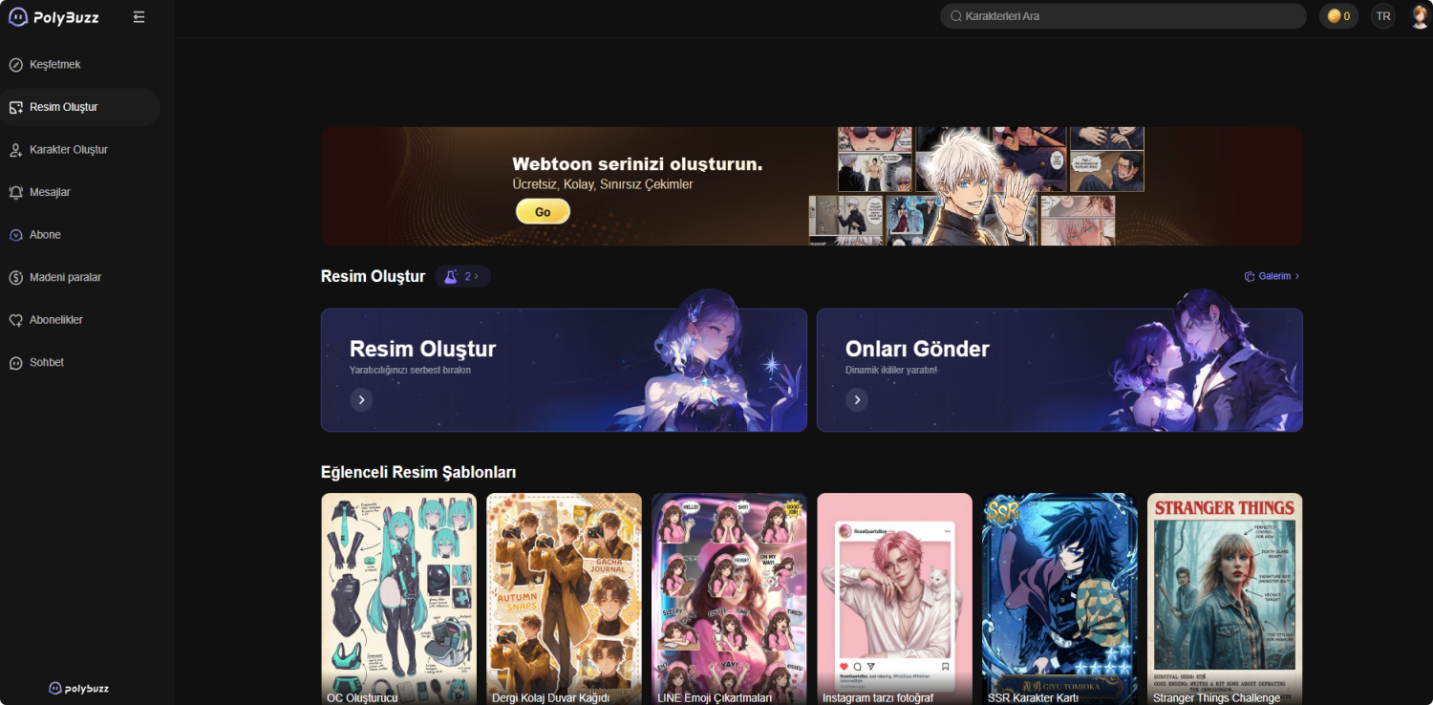This screenshot has width=1433, height=705.
Task: Click the Eğlenceli Resim Şablonları heading
Action: 418,472
